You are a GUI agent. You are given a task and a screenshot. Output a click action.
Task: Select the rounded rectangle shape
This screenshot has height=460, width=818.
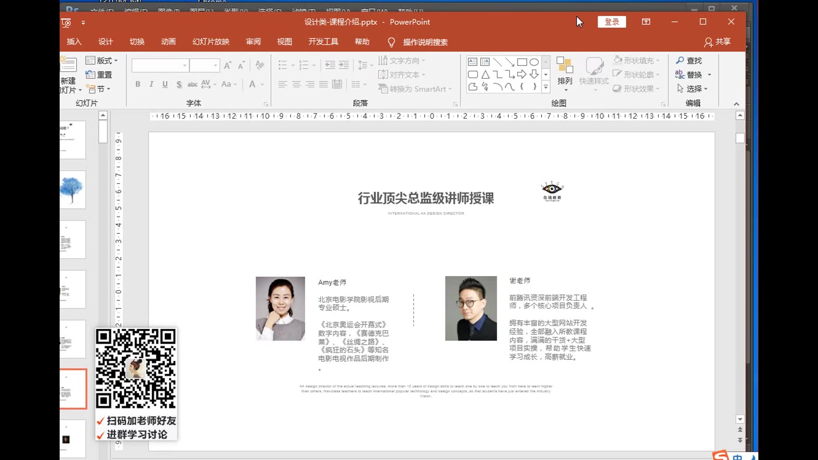pos(472,75)
